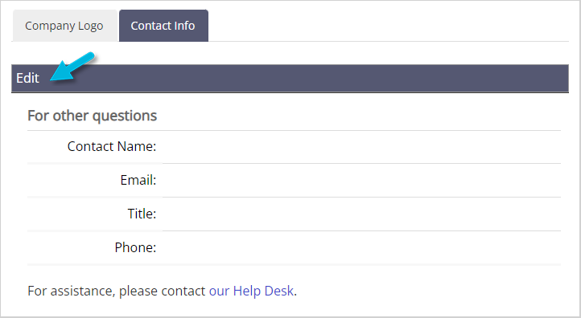Image resolution: width=581 pixels, height=318 pixels.
Task: Click the For other questions heading
Action: [x=92, y=116]
